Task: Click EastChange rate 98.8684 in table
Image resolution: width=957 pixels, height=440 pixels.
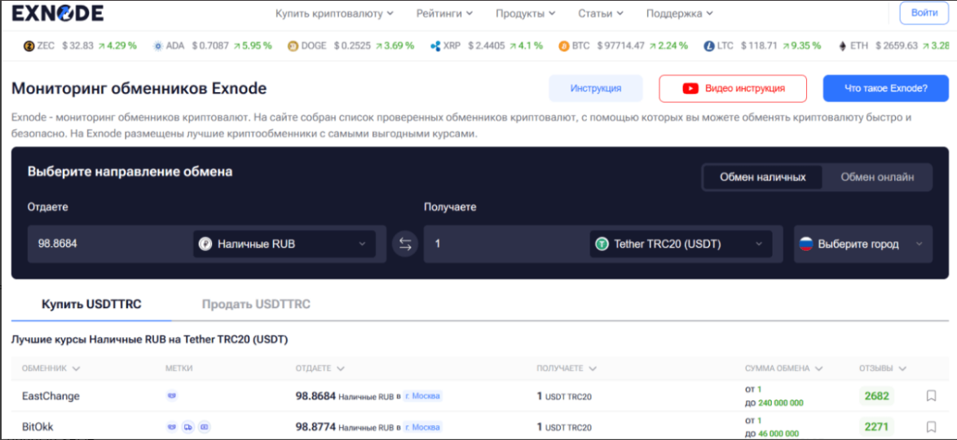Action: click(315, 396)
